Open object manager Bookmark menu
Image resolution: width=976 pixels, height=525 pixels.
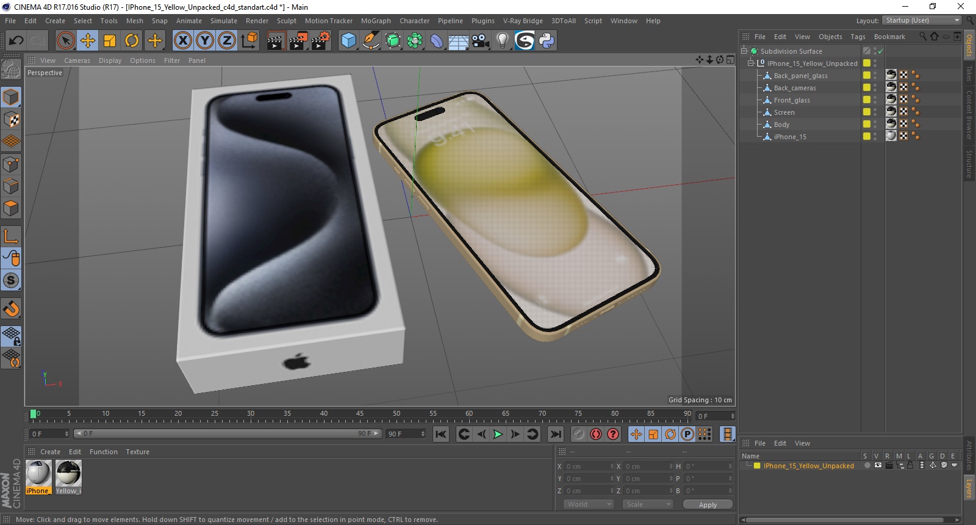(889, 37)
